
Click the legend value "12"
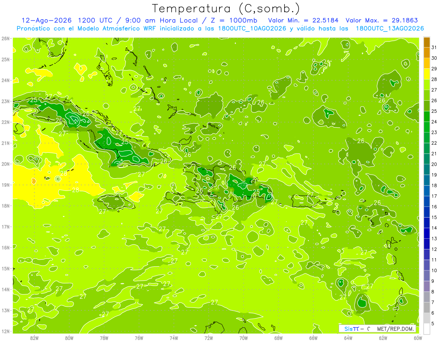coord(434,249)
